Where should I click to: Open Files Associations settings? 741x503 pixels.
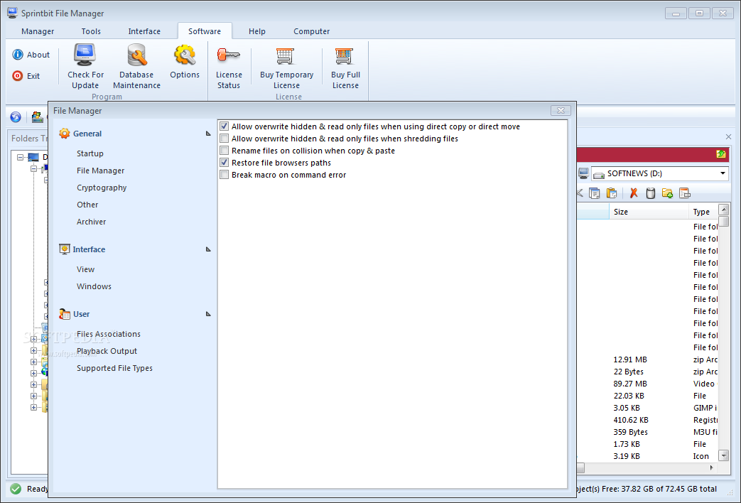tap(109, 334)
